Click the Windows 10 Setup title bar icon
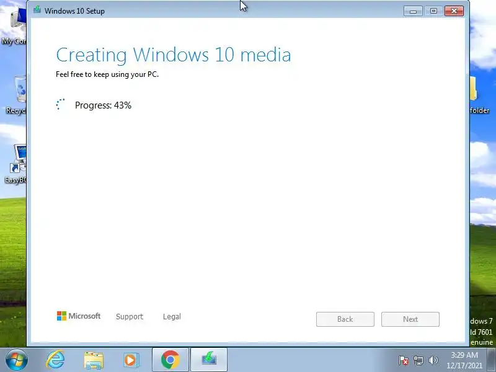Screen dimensions: 496x372 click(x=37, y=9)
